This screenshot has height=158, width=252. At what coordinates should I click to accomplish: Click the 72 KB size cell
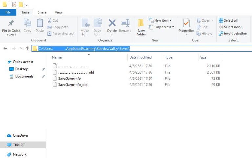[x=215, y=79]
